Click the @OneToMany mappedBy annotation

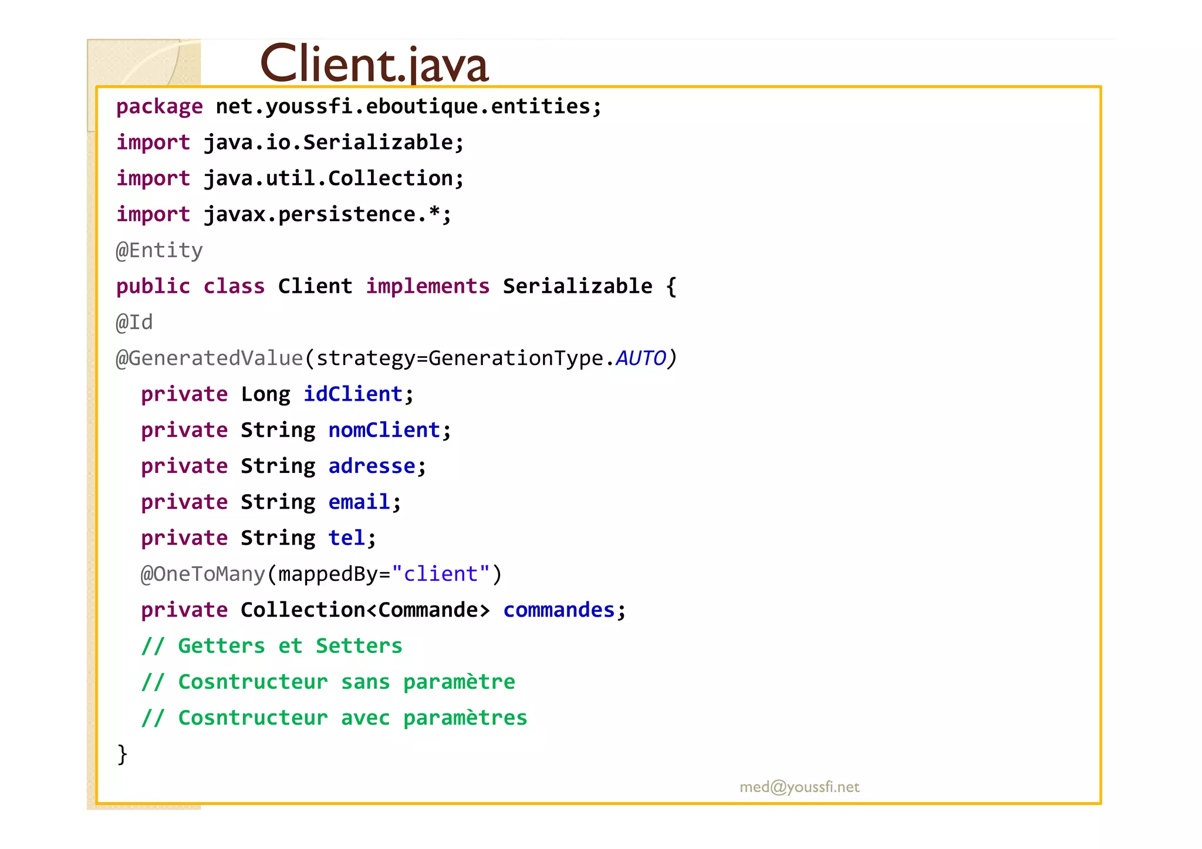point(321,574)
